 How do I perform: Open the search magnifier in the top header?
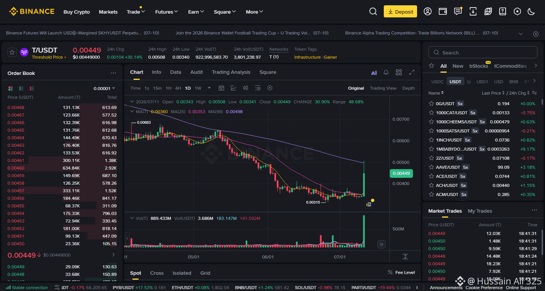(373, 12)
